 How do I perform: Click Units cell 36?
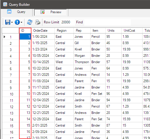pyautogui.click(x=113, y=132)
